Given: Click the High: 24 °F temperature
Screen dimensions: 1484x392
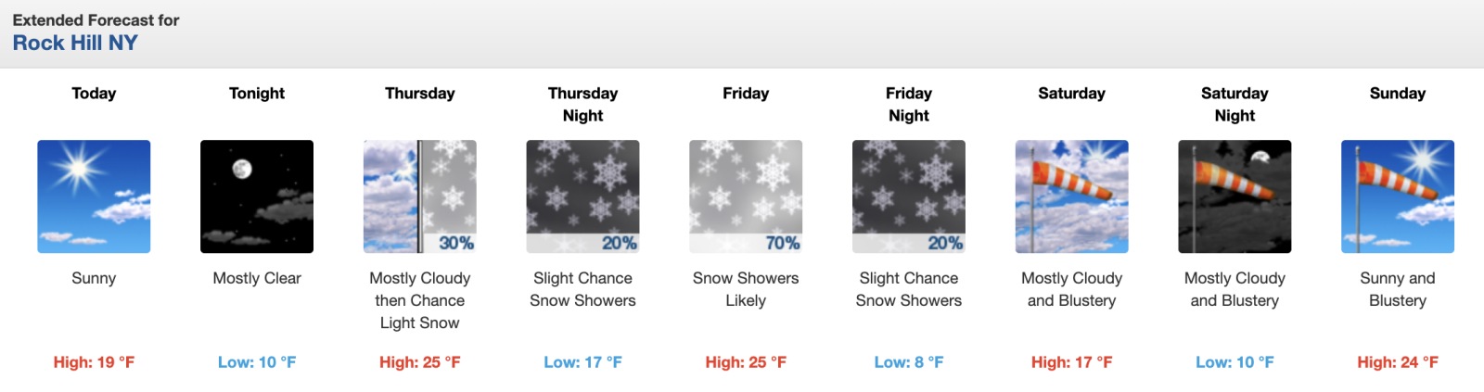Looking at the screenshot, I should [x=1398, y=362].
